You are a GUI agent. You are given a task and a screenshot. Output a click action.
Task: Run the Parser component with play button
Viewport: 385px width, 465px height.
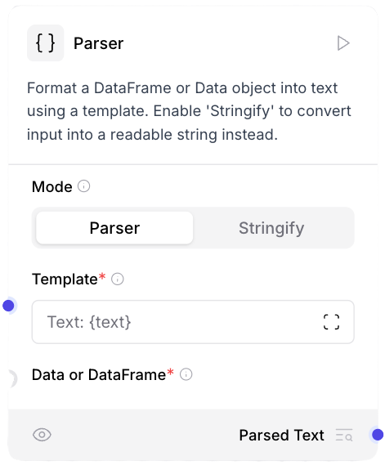343,43
